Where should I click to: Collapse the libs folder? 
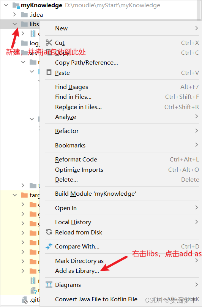pos(15,24)
